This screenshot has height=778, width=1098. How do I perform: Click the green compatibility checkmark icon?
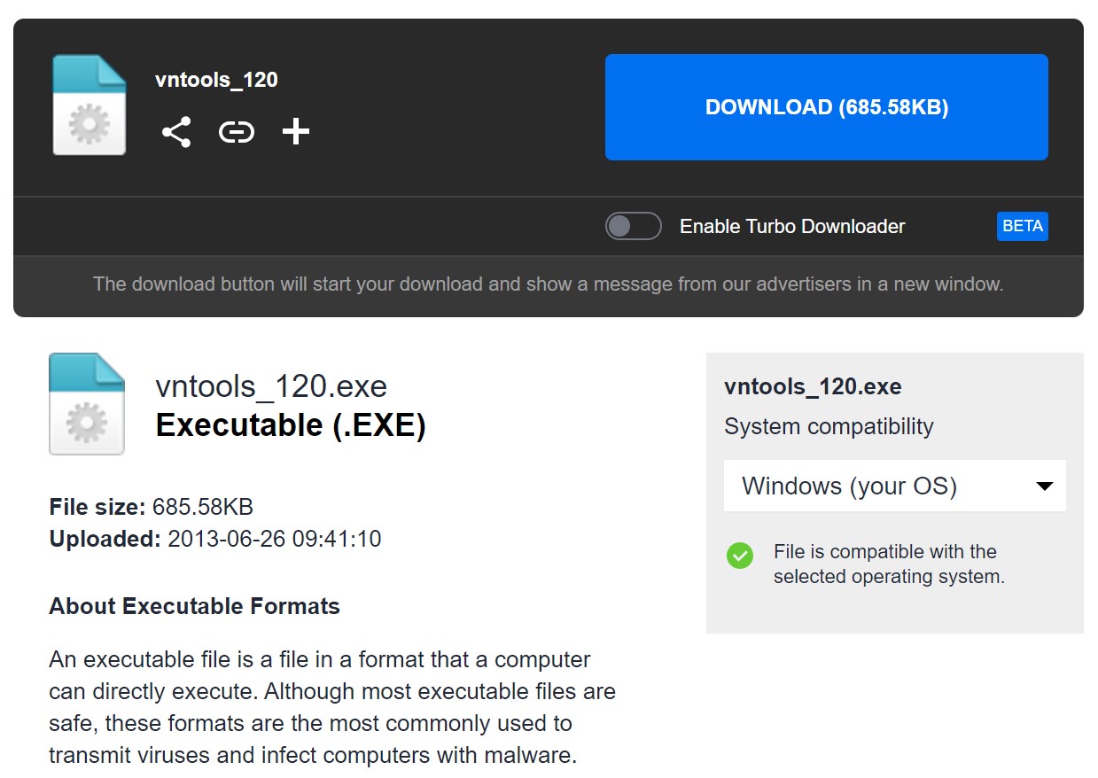click(739, 556)
